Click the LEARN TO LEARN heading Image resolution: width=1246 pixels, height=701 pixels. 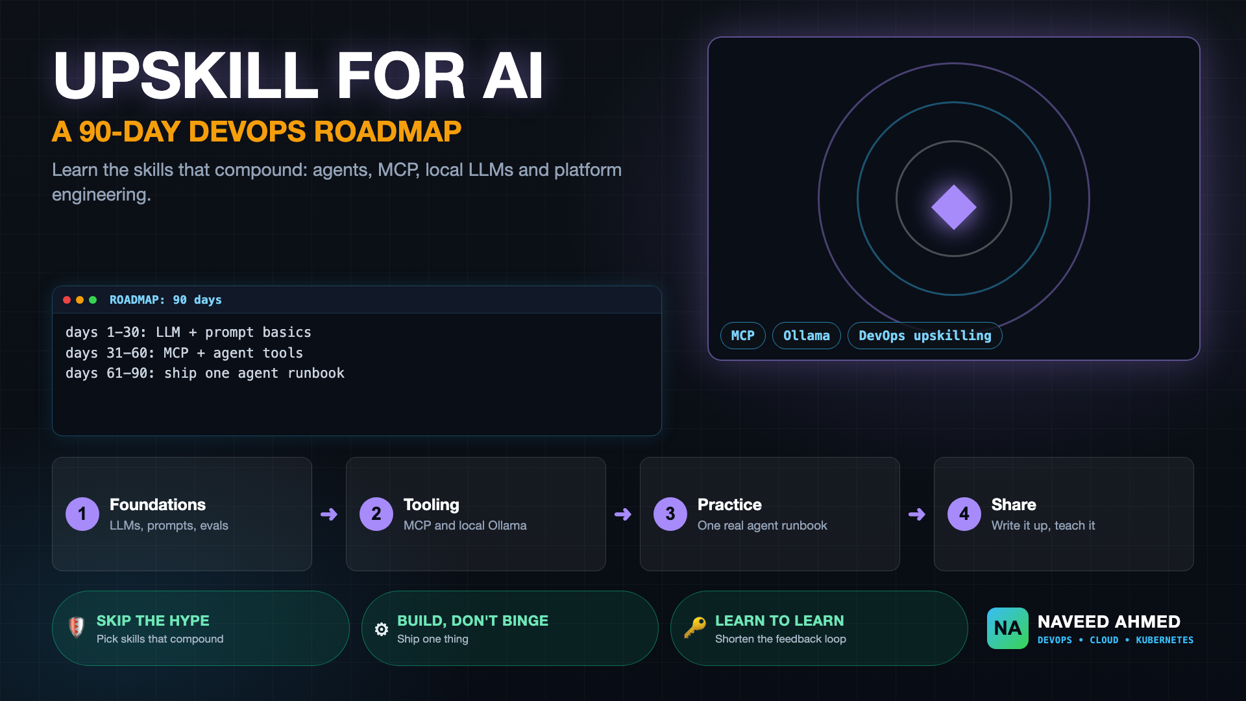(779, 621)
